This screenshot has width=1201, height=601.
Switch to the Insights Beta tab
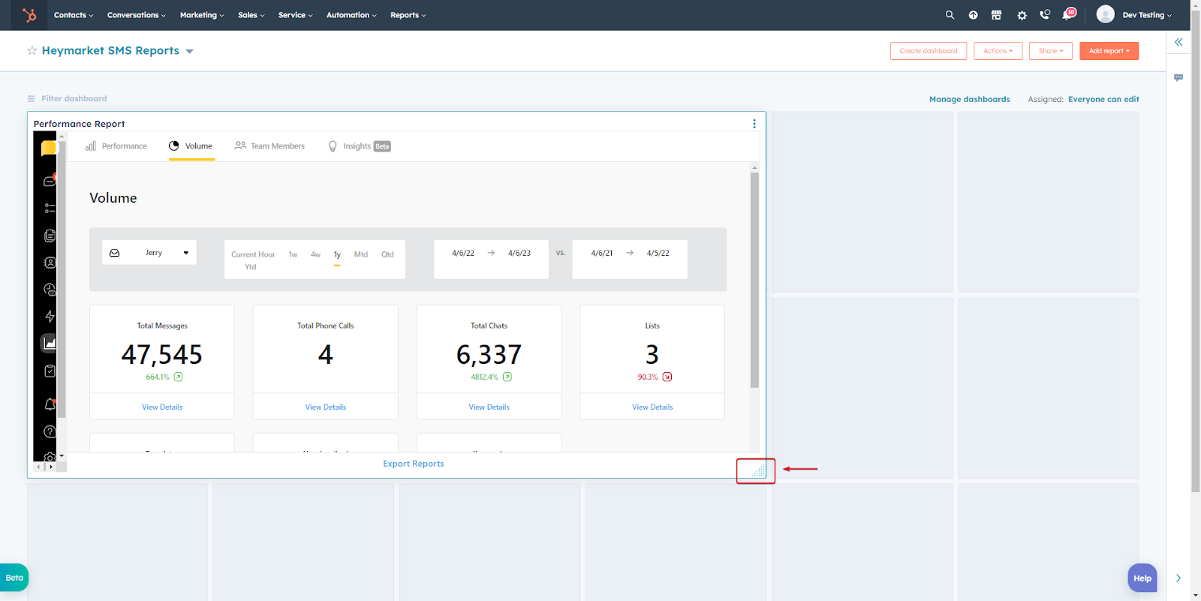pos(360,146)
